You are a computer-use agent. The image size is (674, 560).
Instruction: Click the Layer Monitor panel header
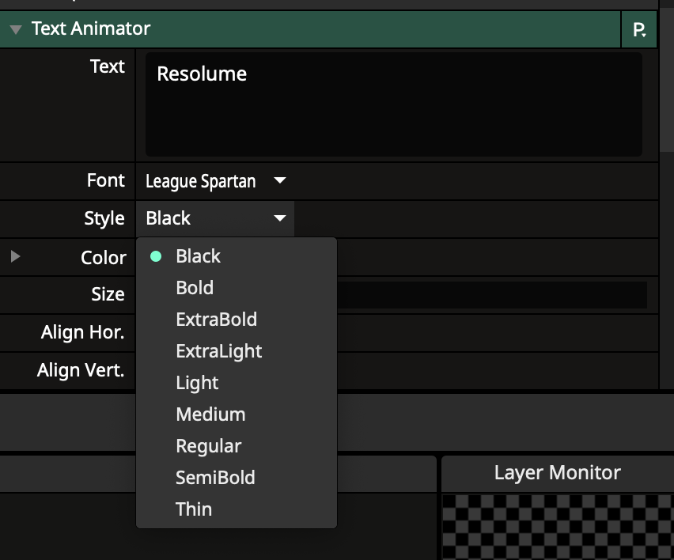557,473
